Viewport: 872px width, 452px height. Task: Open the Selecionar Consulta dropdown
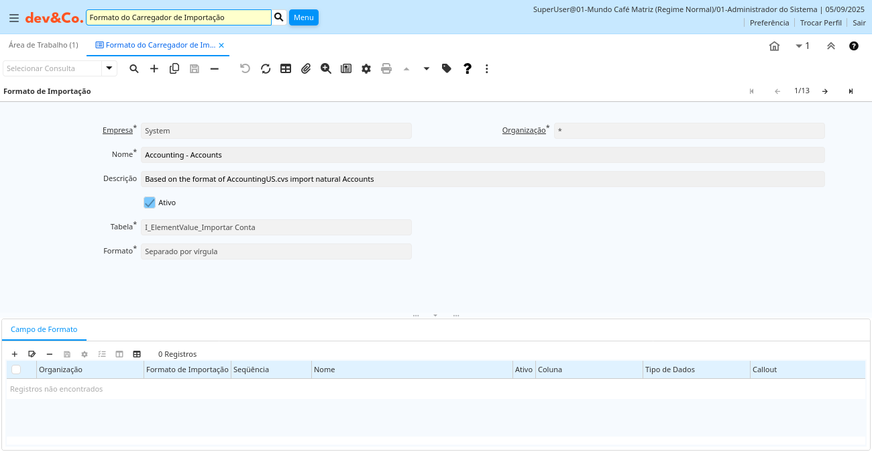pos(109,68)
